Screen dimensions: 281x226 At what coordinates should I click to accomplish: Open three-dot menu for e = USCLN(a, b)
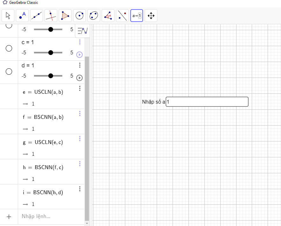[80, 88]
